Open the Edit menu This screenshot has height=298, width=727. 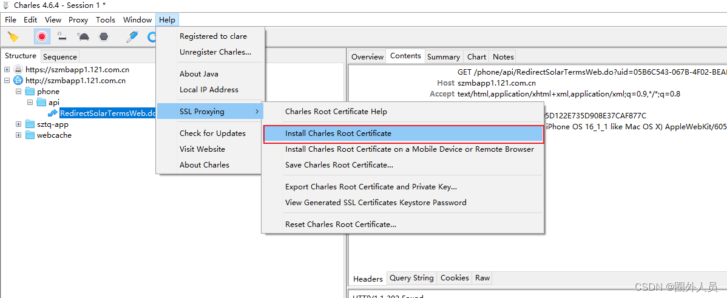[x=30, y=20]
